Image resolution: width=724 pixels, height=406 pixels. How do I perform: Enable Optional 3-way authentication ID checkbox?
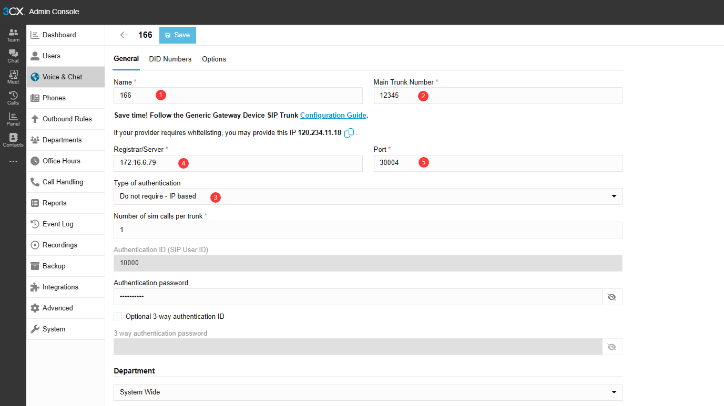point(118,317)
